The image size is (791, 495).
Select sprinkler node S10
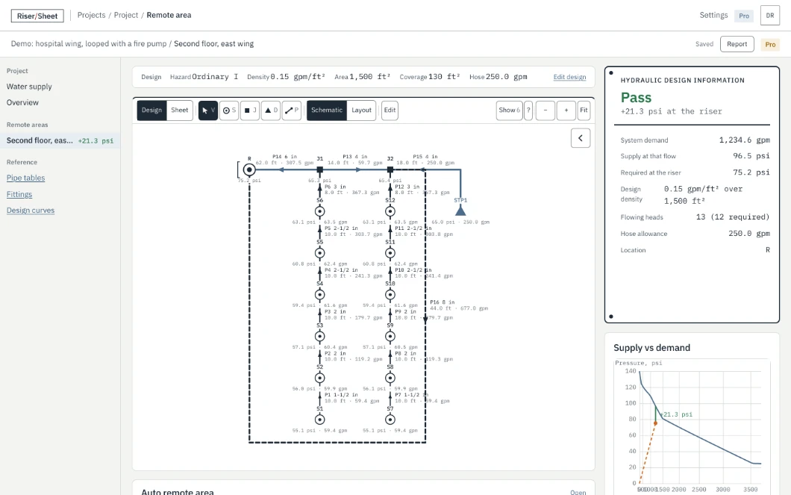click(x=390, y=295)
